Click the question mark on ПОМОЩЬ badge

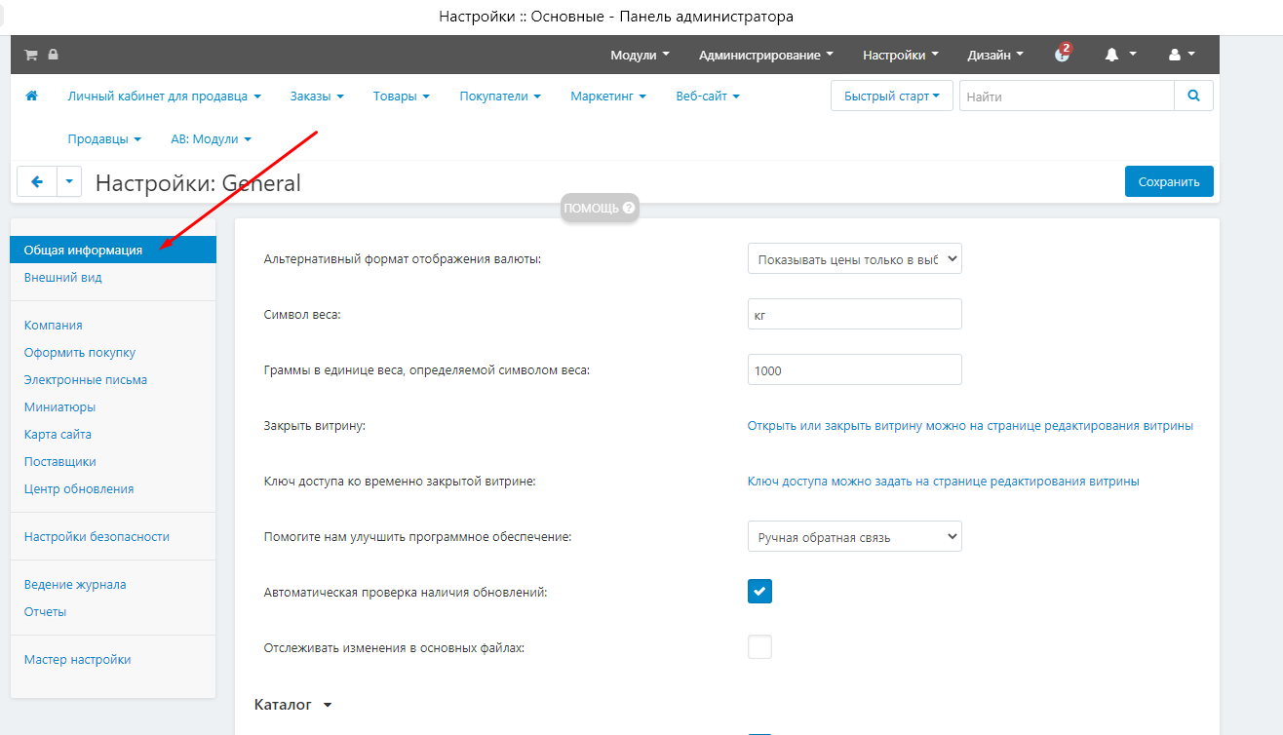point(629,208)
